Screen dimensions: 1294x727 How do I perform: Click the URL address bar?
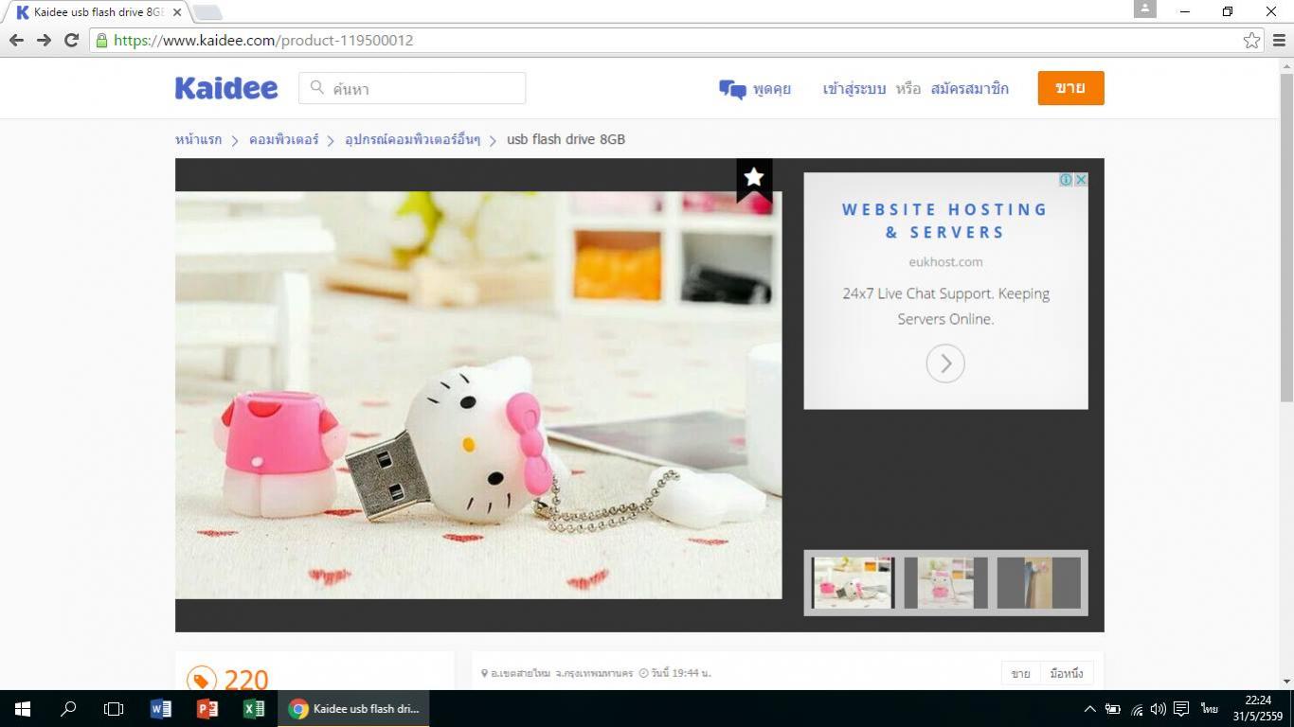coord(677,40)
